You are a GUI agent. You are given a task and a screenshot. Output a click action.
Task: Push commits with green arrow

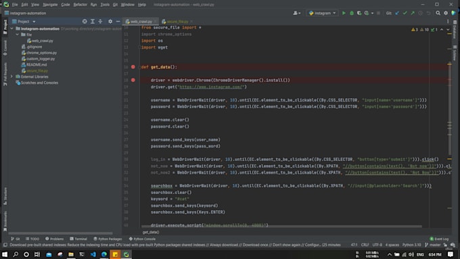pos(413,13)
